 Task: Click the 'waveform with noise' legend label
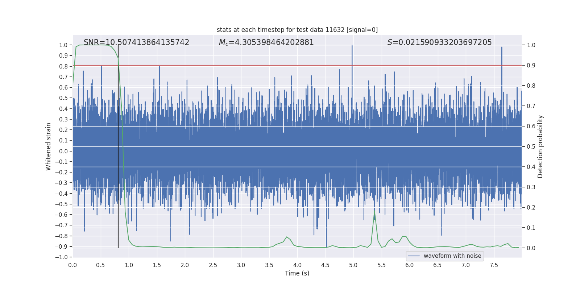[452, 256]
